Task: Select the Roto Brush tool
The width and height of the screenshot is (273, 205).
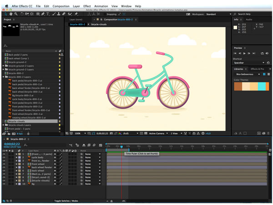Action: (x=70, y=14)
